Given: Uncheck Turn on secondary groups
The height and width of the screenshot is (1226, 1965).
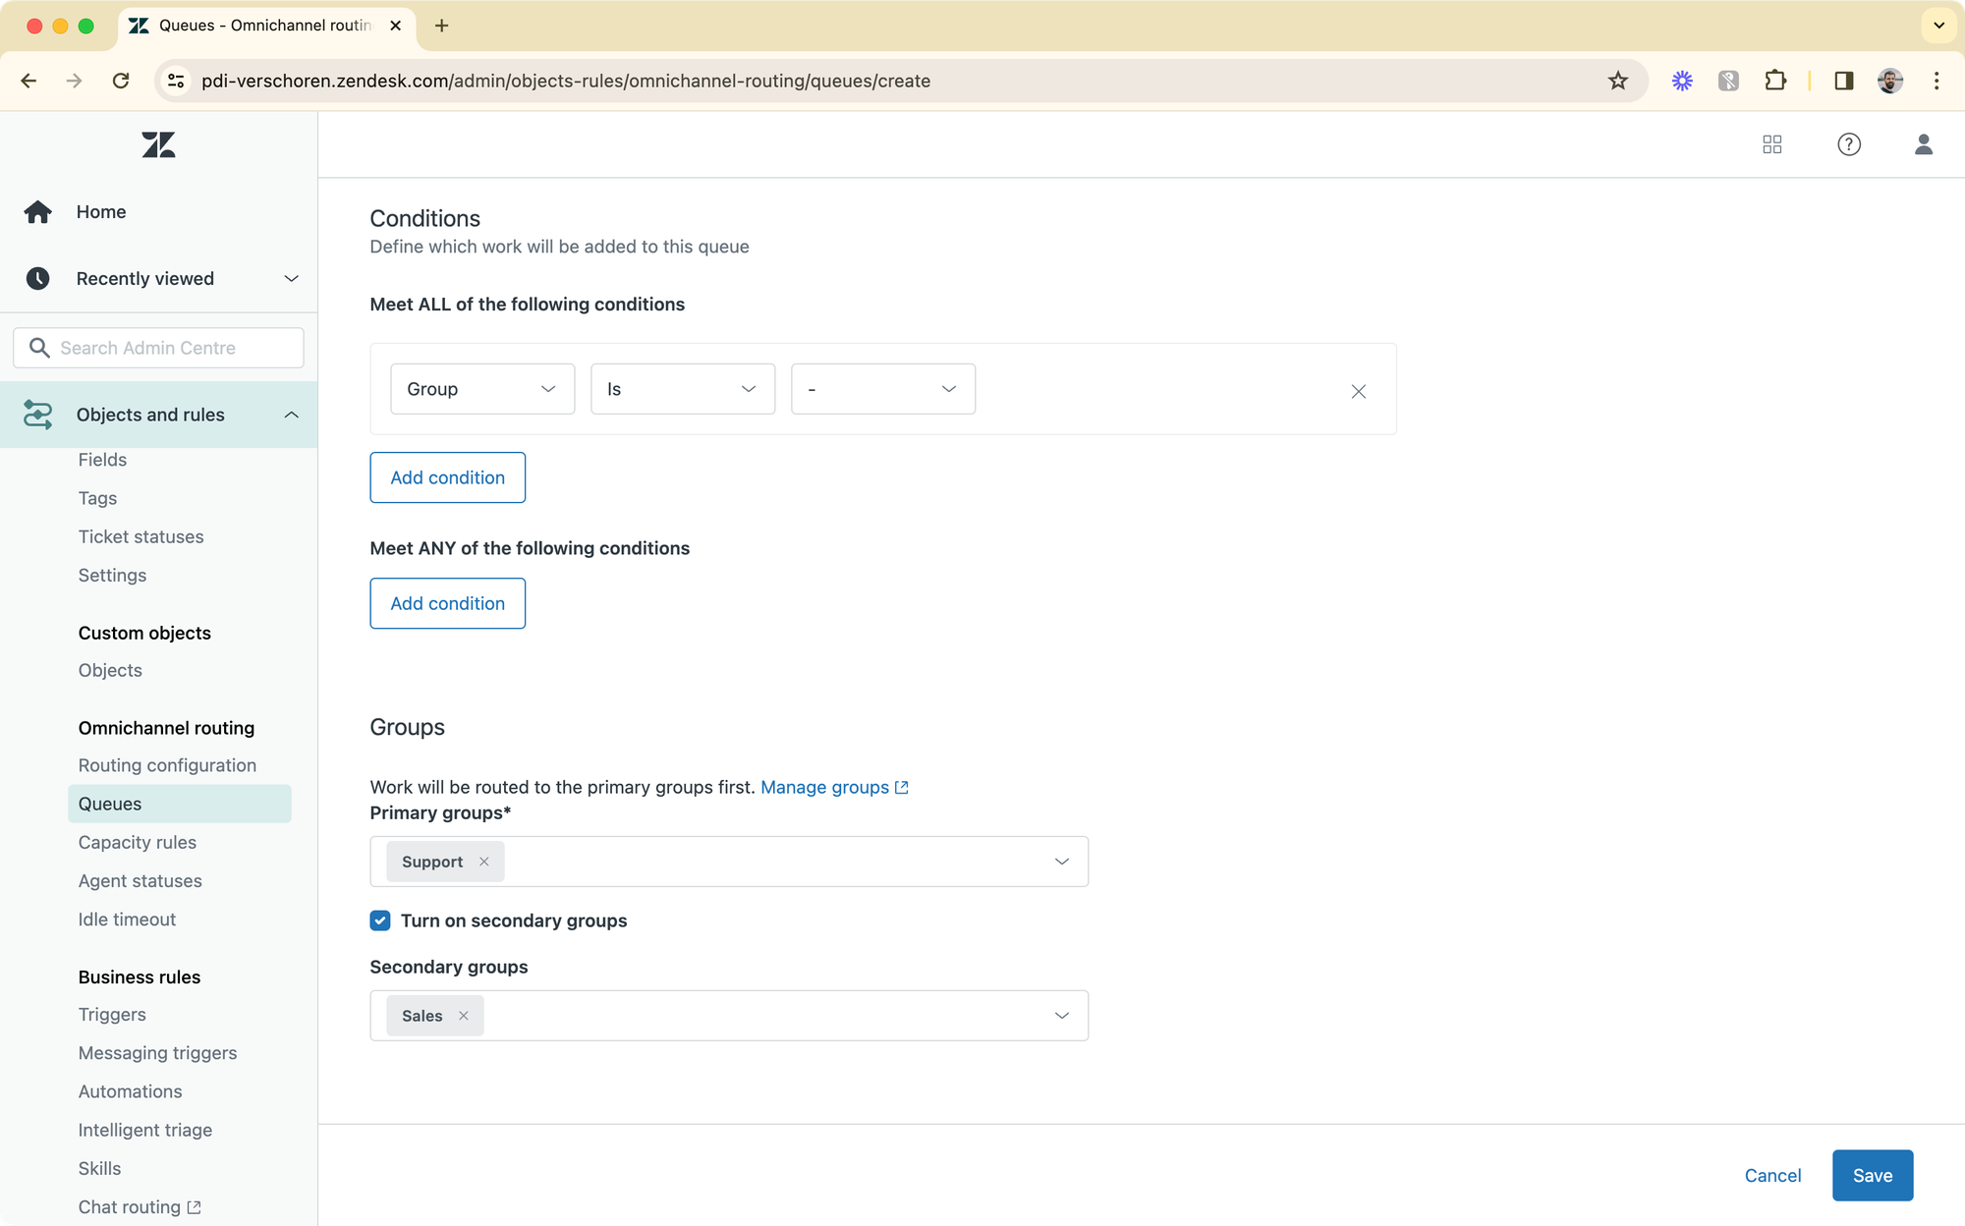Looking at the screenshot, I should click(380, 920).
